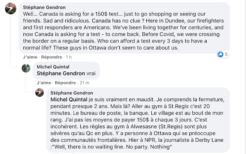Click the bold Michel Quintal mention in French reply
The image size is (246, 154).
tap(69, 99)
